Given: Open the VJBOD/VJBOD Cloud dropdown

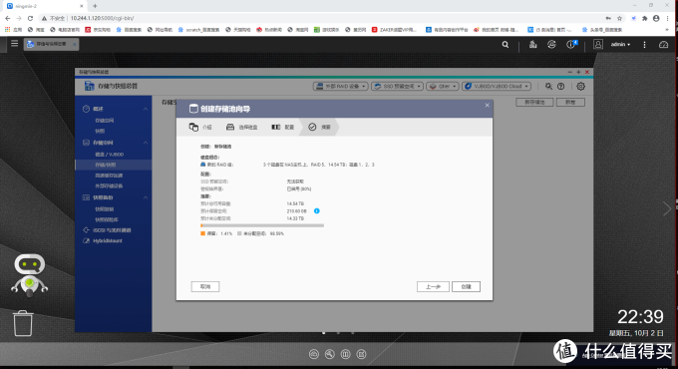Looking at the screenshot, I should pos(497,87).
